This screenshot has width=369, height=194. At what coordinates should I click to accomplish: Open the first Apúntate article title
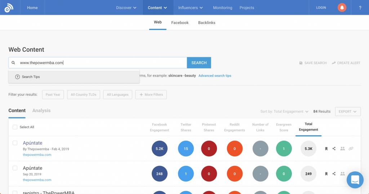point(32,143)
